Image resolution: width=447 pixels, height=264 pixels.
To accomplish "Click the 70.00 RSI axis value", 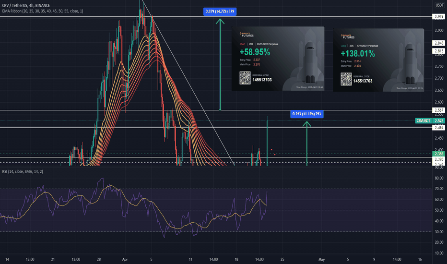I will pyautogui.click(x=439, y=189).
